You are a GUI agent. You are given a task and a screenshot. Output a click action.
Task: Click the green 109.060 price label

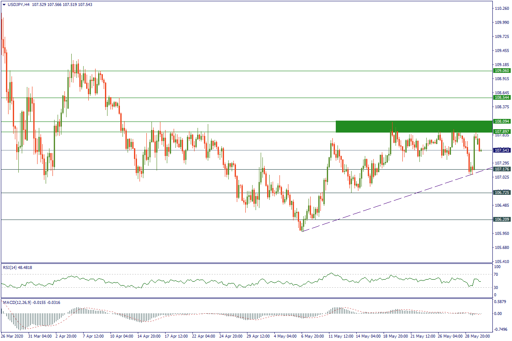click(x=501, y=71)
